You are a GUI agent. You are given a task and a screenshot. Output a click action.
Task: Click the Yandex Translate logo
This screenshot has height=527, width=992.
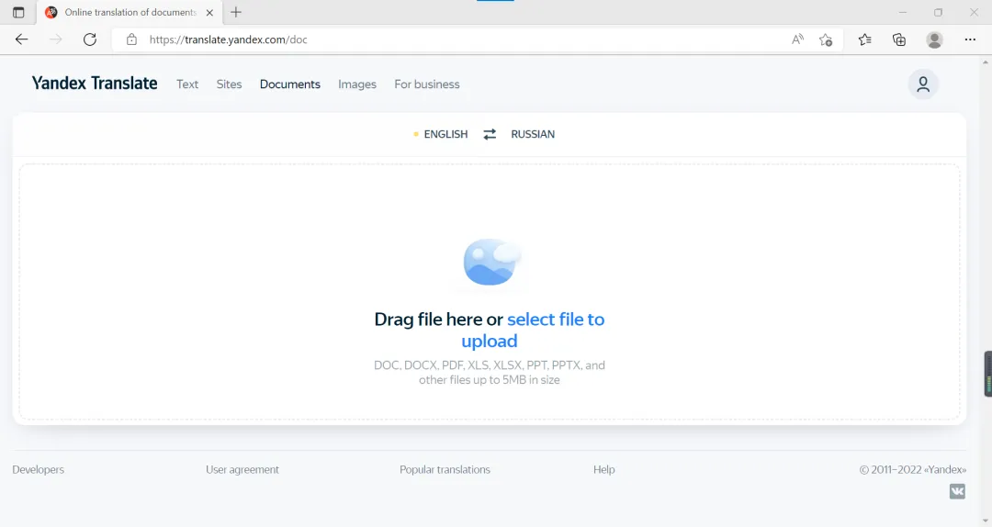click(95, 84)
